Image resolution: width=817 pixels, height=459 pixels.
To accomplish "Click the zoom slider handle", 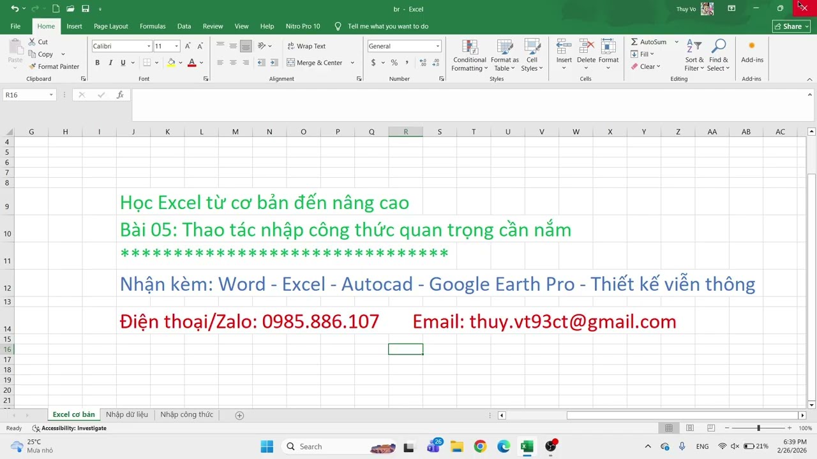I will point(758,428).
